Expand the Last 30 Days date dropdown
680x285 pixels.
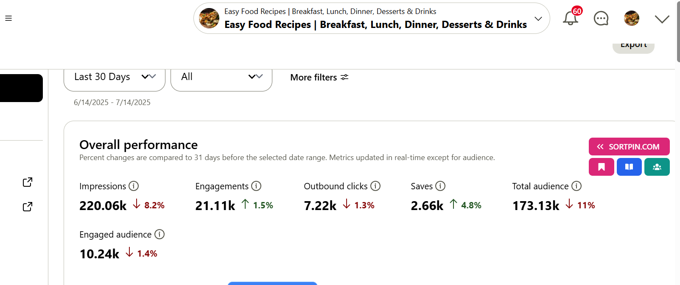(x=115, y=78)
